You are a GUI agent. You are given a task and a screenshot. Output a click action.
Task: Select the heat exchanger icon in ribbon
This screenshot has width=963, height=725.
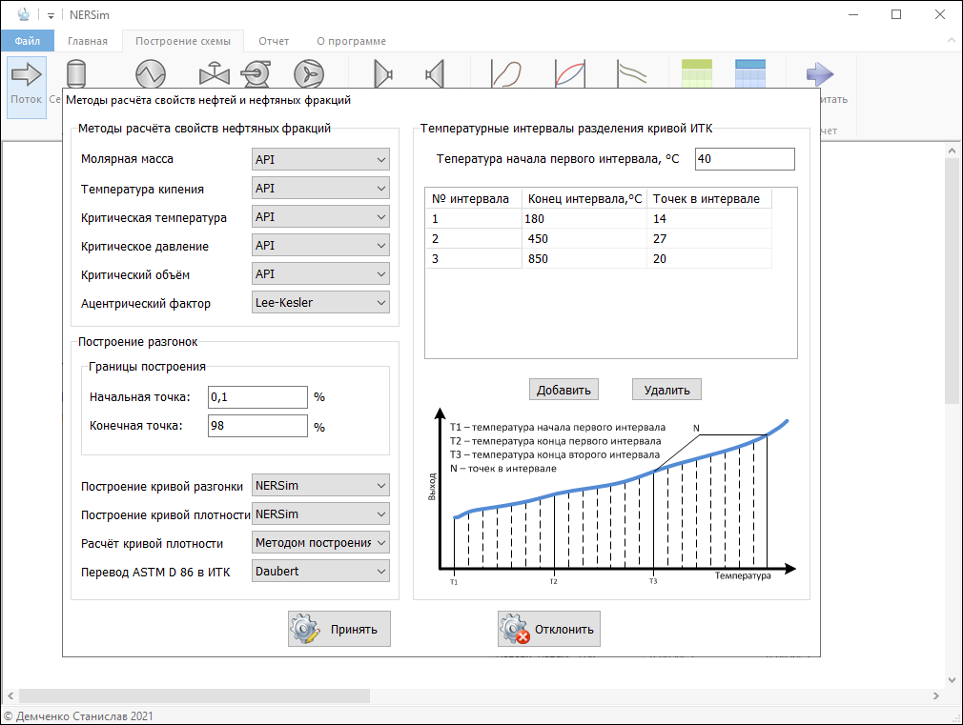pyautogui.click(x=151, y=73)
